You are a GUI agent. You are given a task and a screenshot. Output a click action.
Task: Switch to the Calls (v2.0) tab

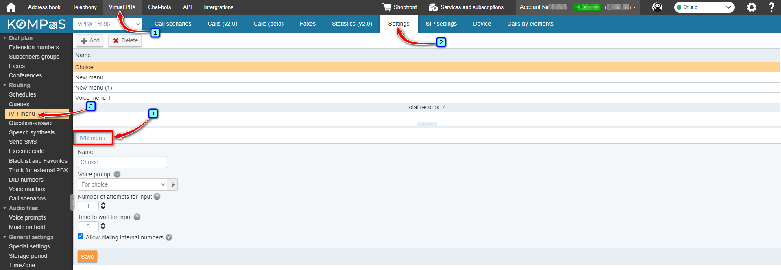tap(223, 24)
